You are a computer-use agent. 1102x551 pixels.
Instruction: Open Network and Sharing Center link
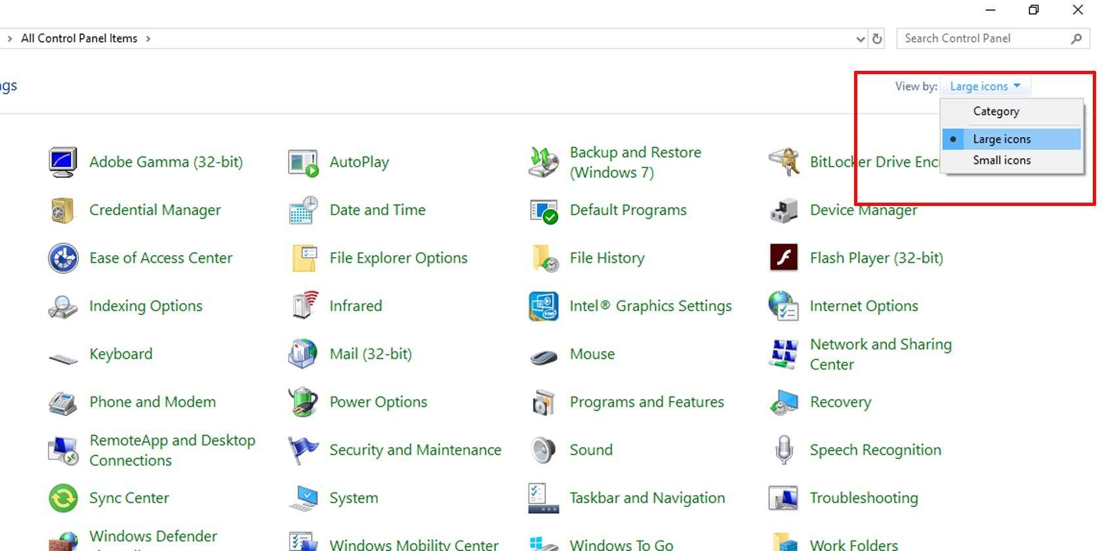(880, 354)
